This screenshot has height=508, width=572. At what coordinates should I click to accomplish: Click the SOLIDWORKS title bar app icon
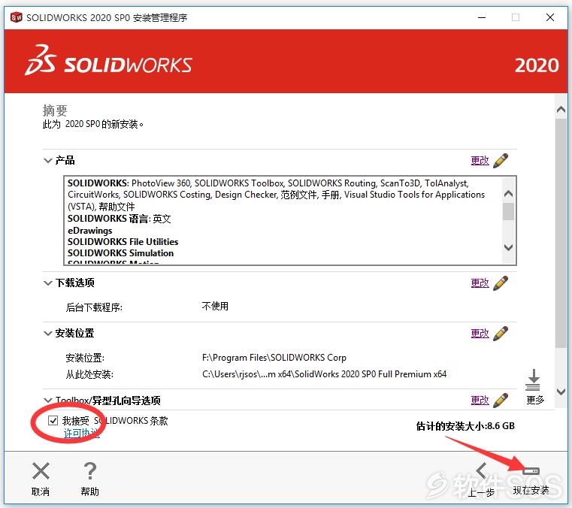[16, 17]
